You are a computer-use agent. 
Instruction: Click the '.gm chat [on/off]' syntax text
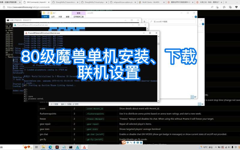pos(95,134)
